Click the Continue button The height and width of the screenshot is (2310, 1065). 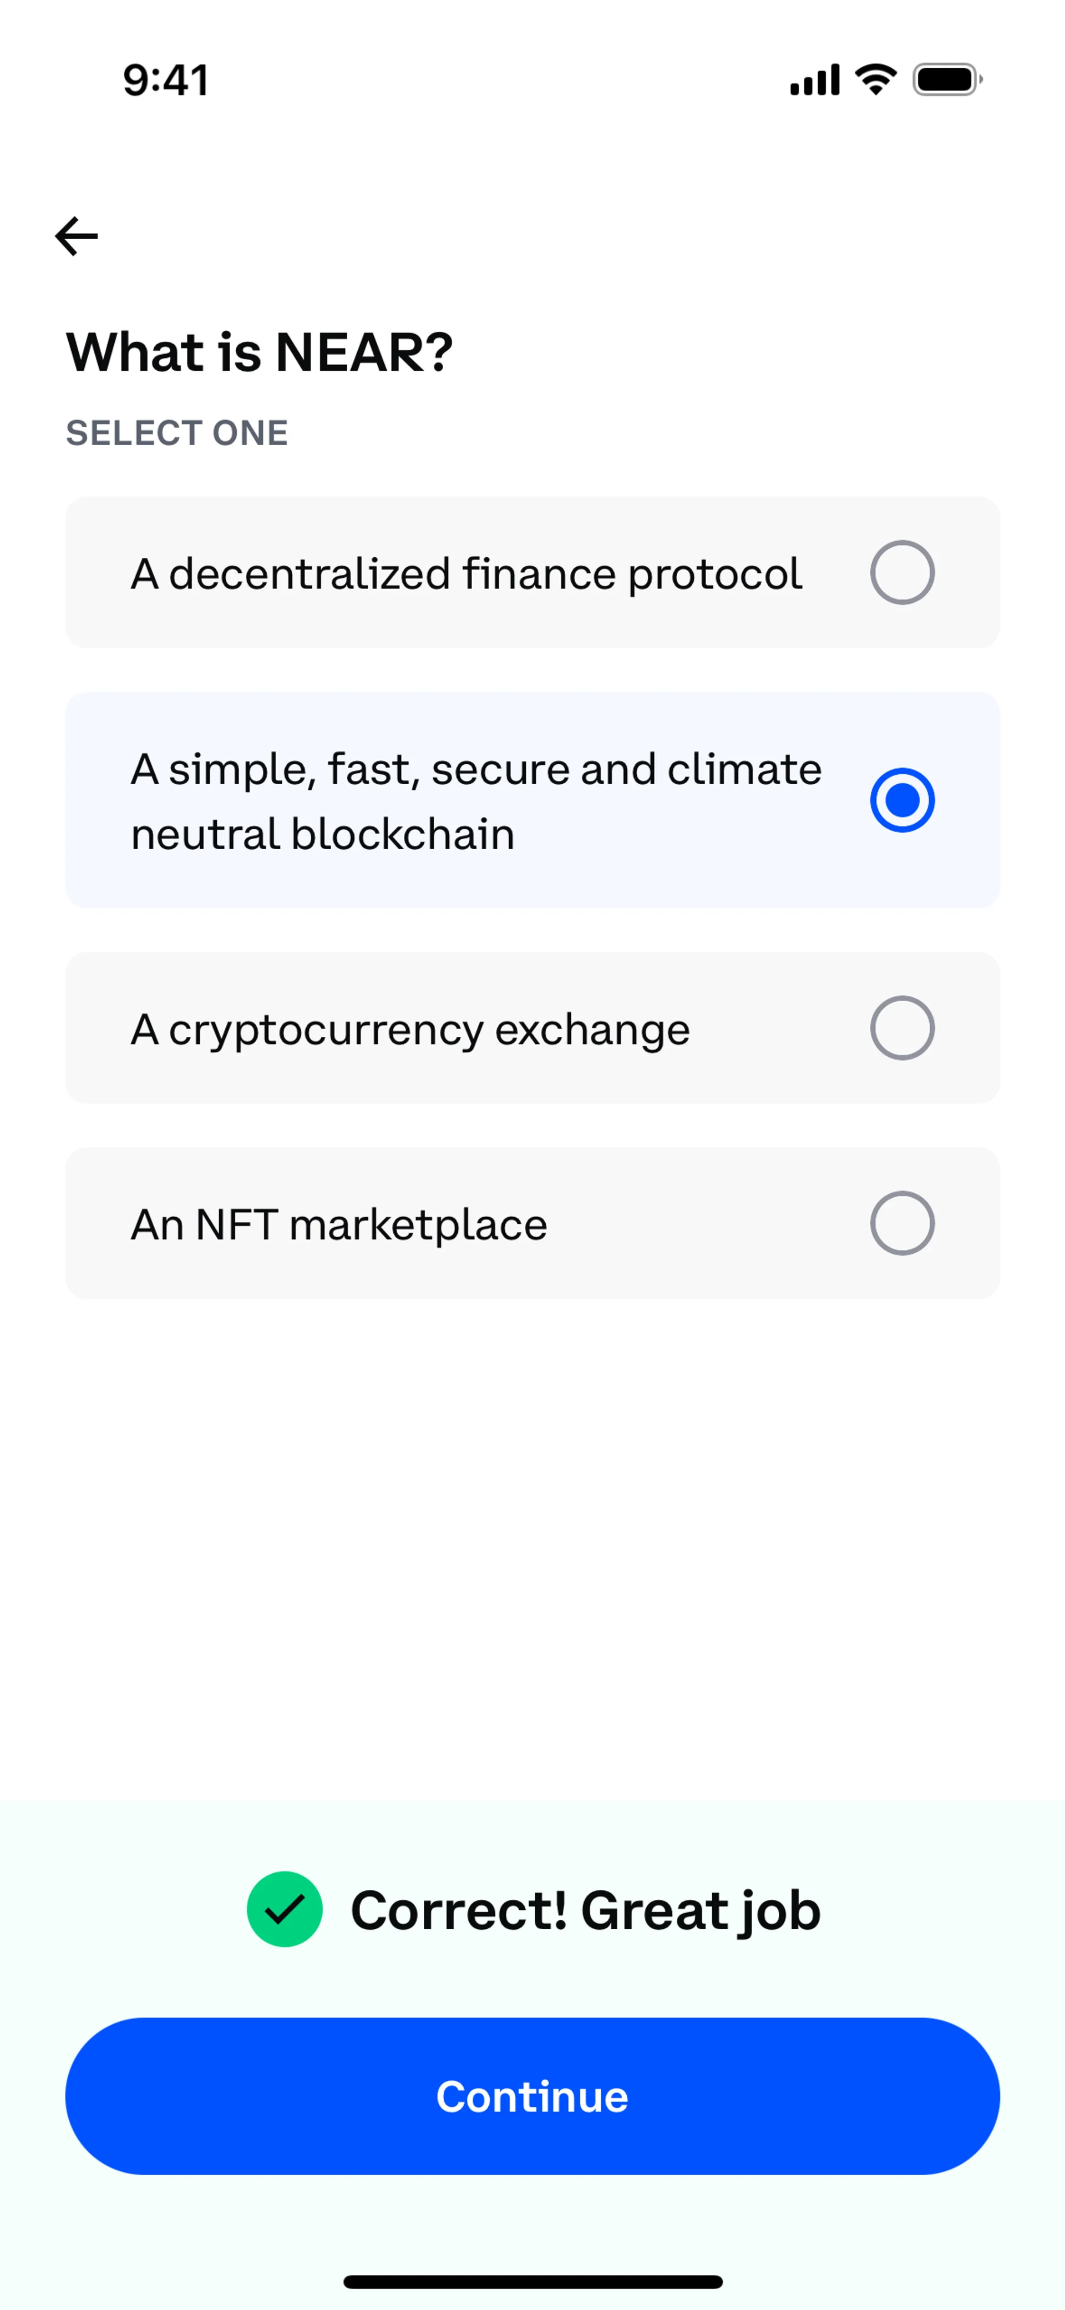532,2096
